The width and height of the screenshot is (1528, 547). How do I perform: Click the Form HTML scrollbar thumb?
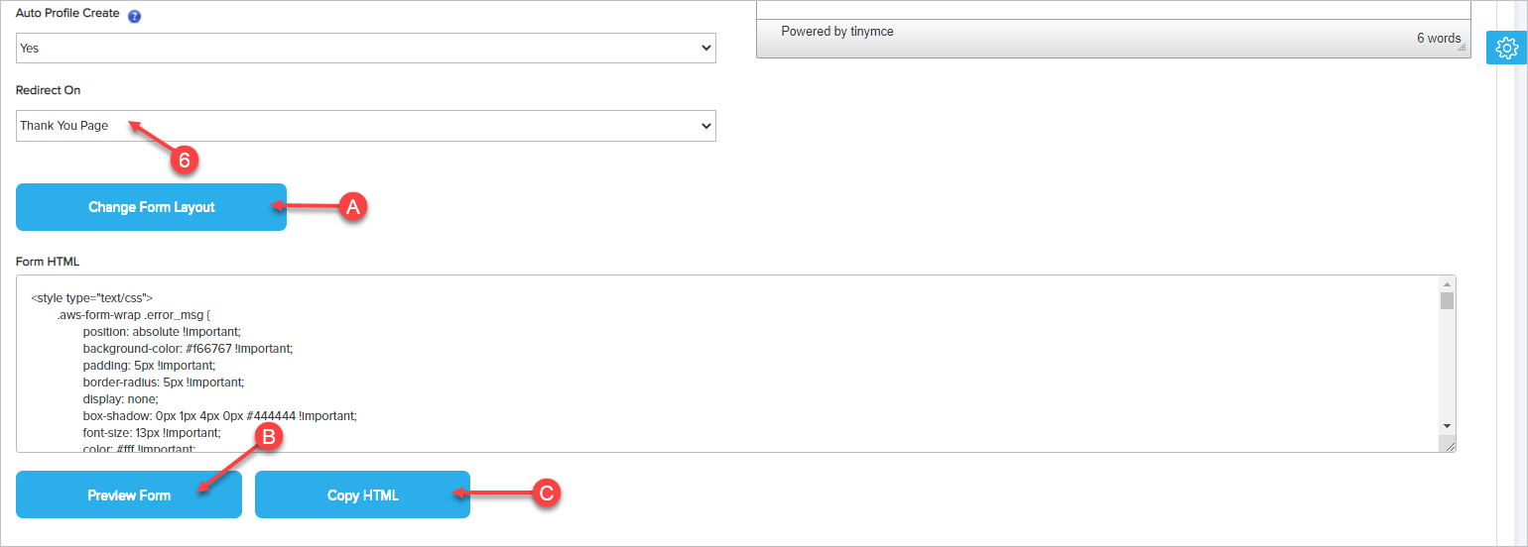[x=1447, y=300]
